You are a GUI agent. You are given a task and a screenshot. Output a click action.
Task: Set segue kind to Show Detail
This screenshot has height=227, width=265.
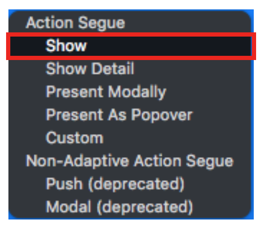click(x=131, y=68)
